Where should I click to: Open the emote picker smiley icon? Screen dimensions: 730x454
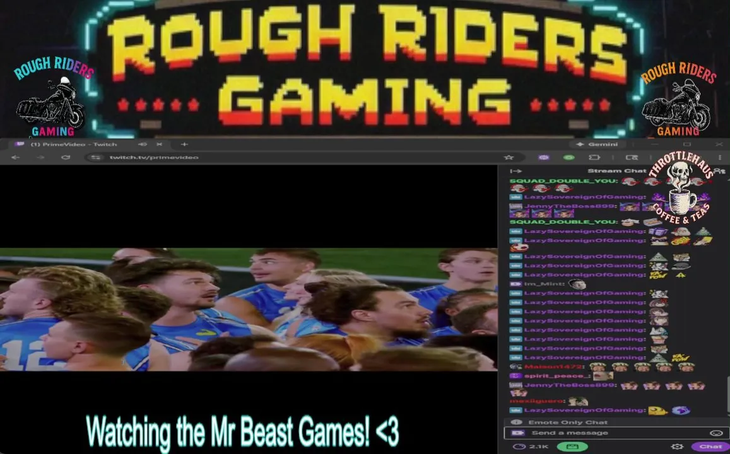point(716,433)
